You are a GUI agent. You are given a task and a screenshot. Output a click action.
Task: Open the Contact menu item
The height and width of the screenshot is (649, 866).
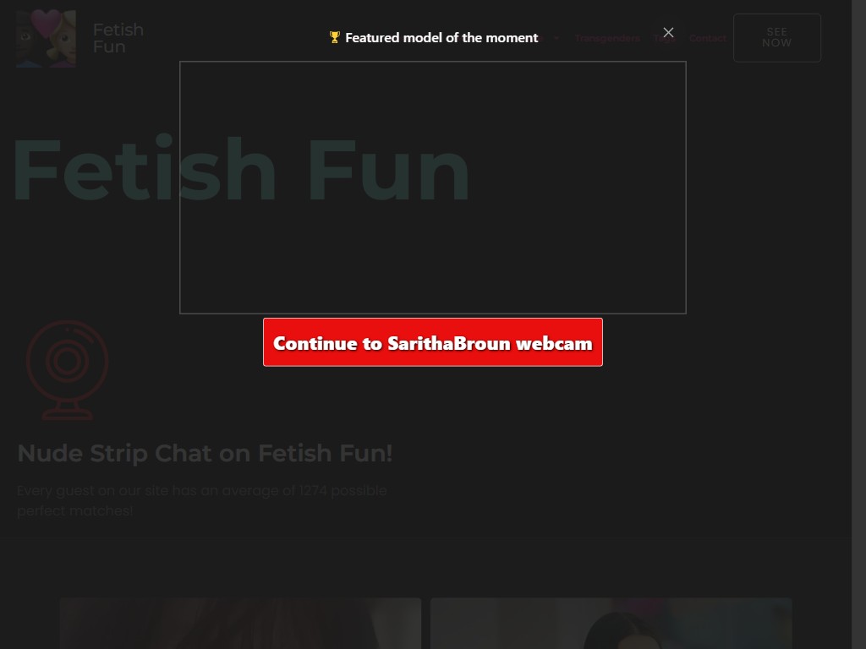pyautogui.click(x=708, y=38)
